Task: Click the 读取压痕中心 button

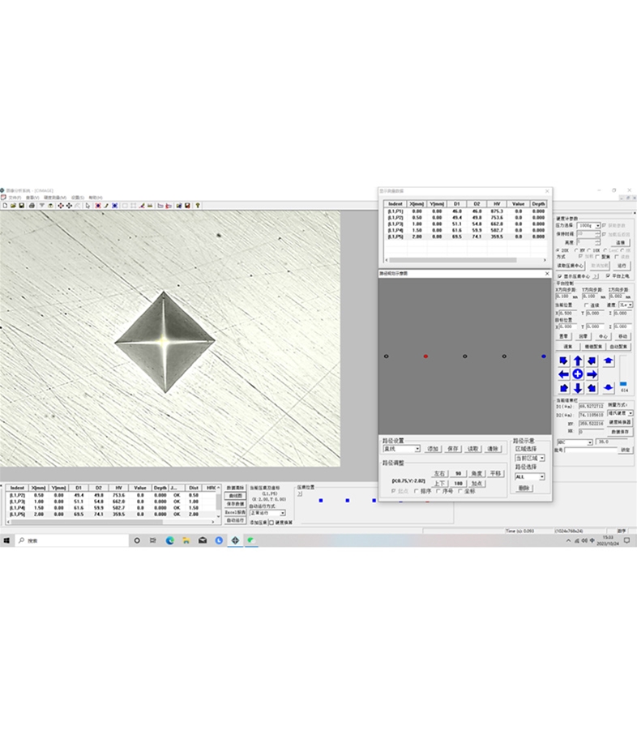Action: click(x=571, y=265)
